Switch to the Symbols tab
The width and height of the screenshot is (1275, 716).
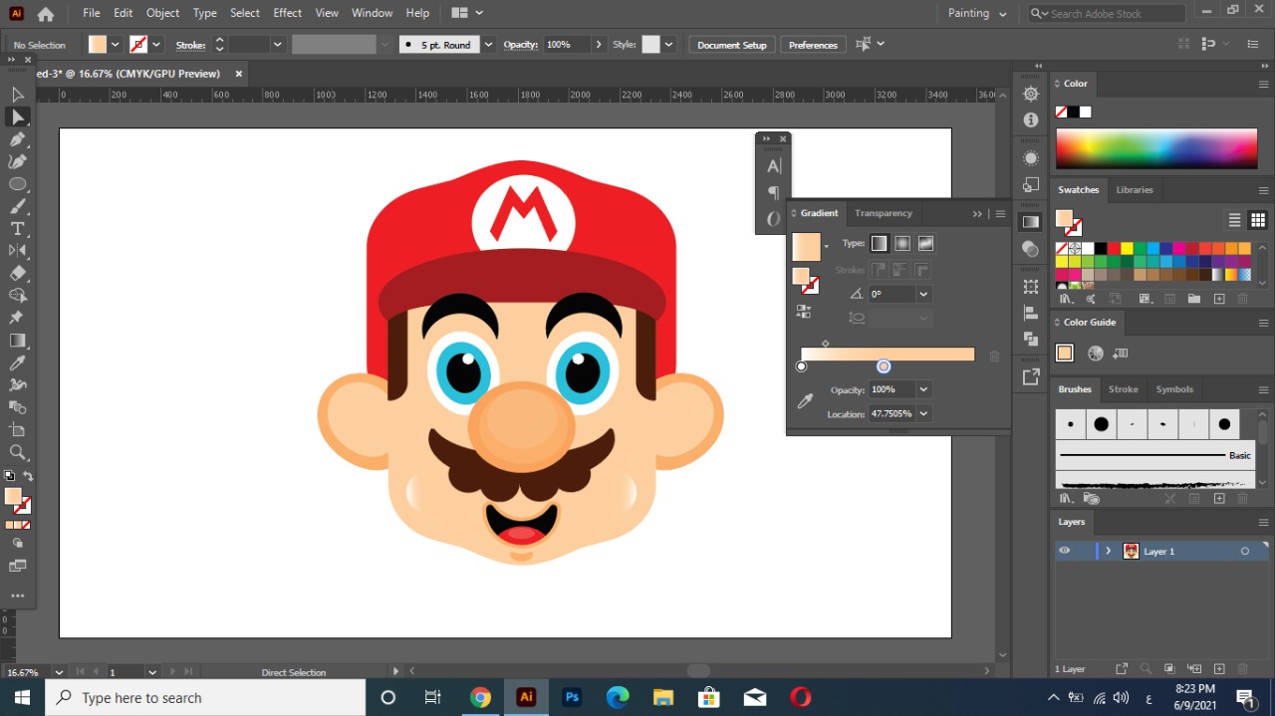(1174, 389)
